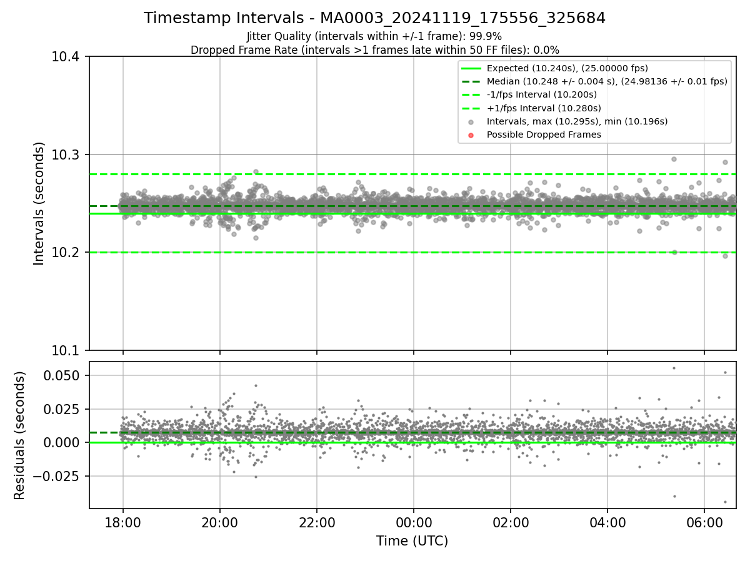Select the "Jitter Quality" subtitle line
The height and width of the screenshot is (563, 750).
[x=374, y=36]
